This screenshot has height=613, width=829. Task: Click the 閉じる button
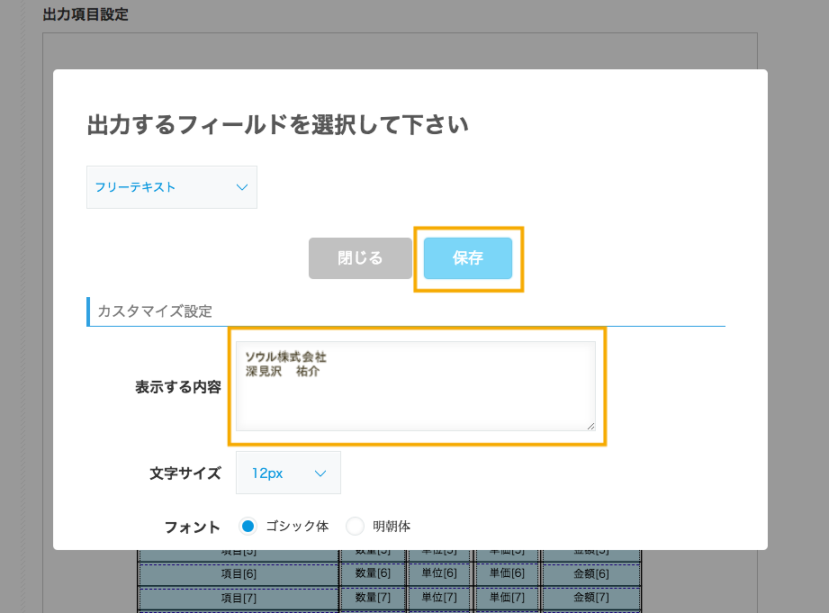point(360,258)
